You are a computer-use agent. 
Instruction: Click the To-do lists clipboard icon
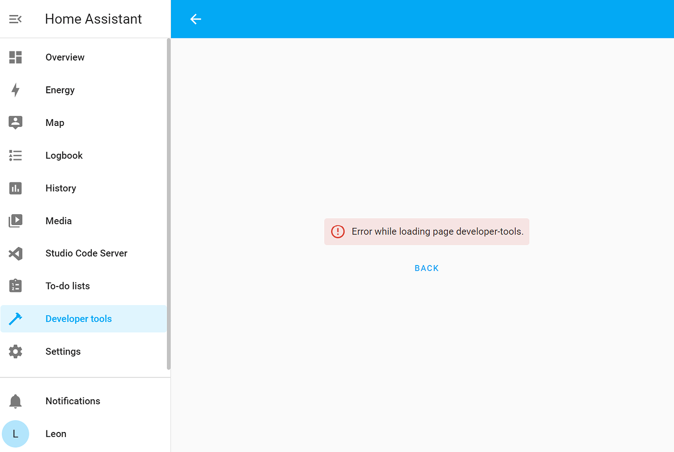[15, 286]
